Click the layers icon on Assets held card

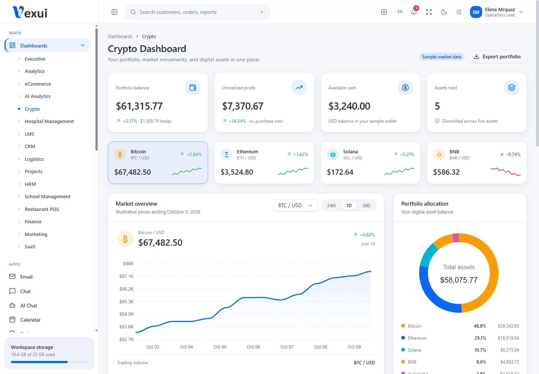click(x=512, y=88)
